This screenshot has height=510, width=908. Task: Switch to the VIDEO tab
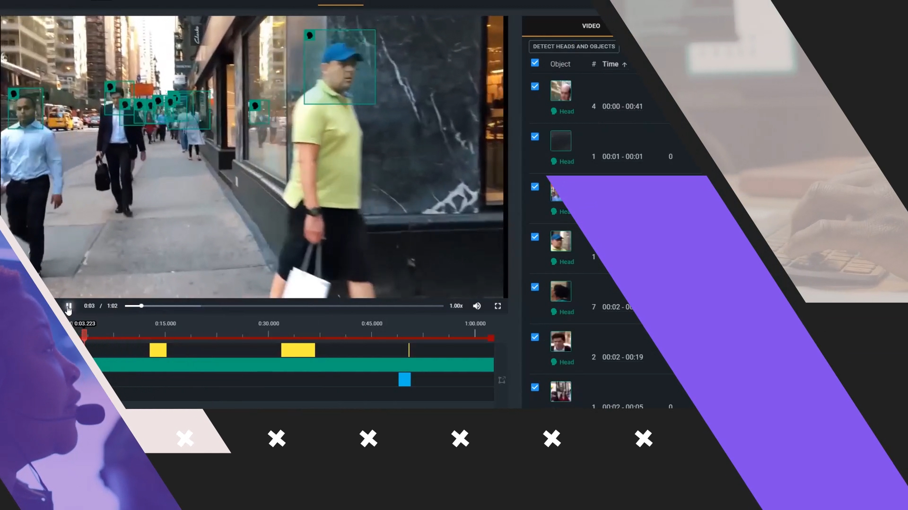(x=591, y=26)
